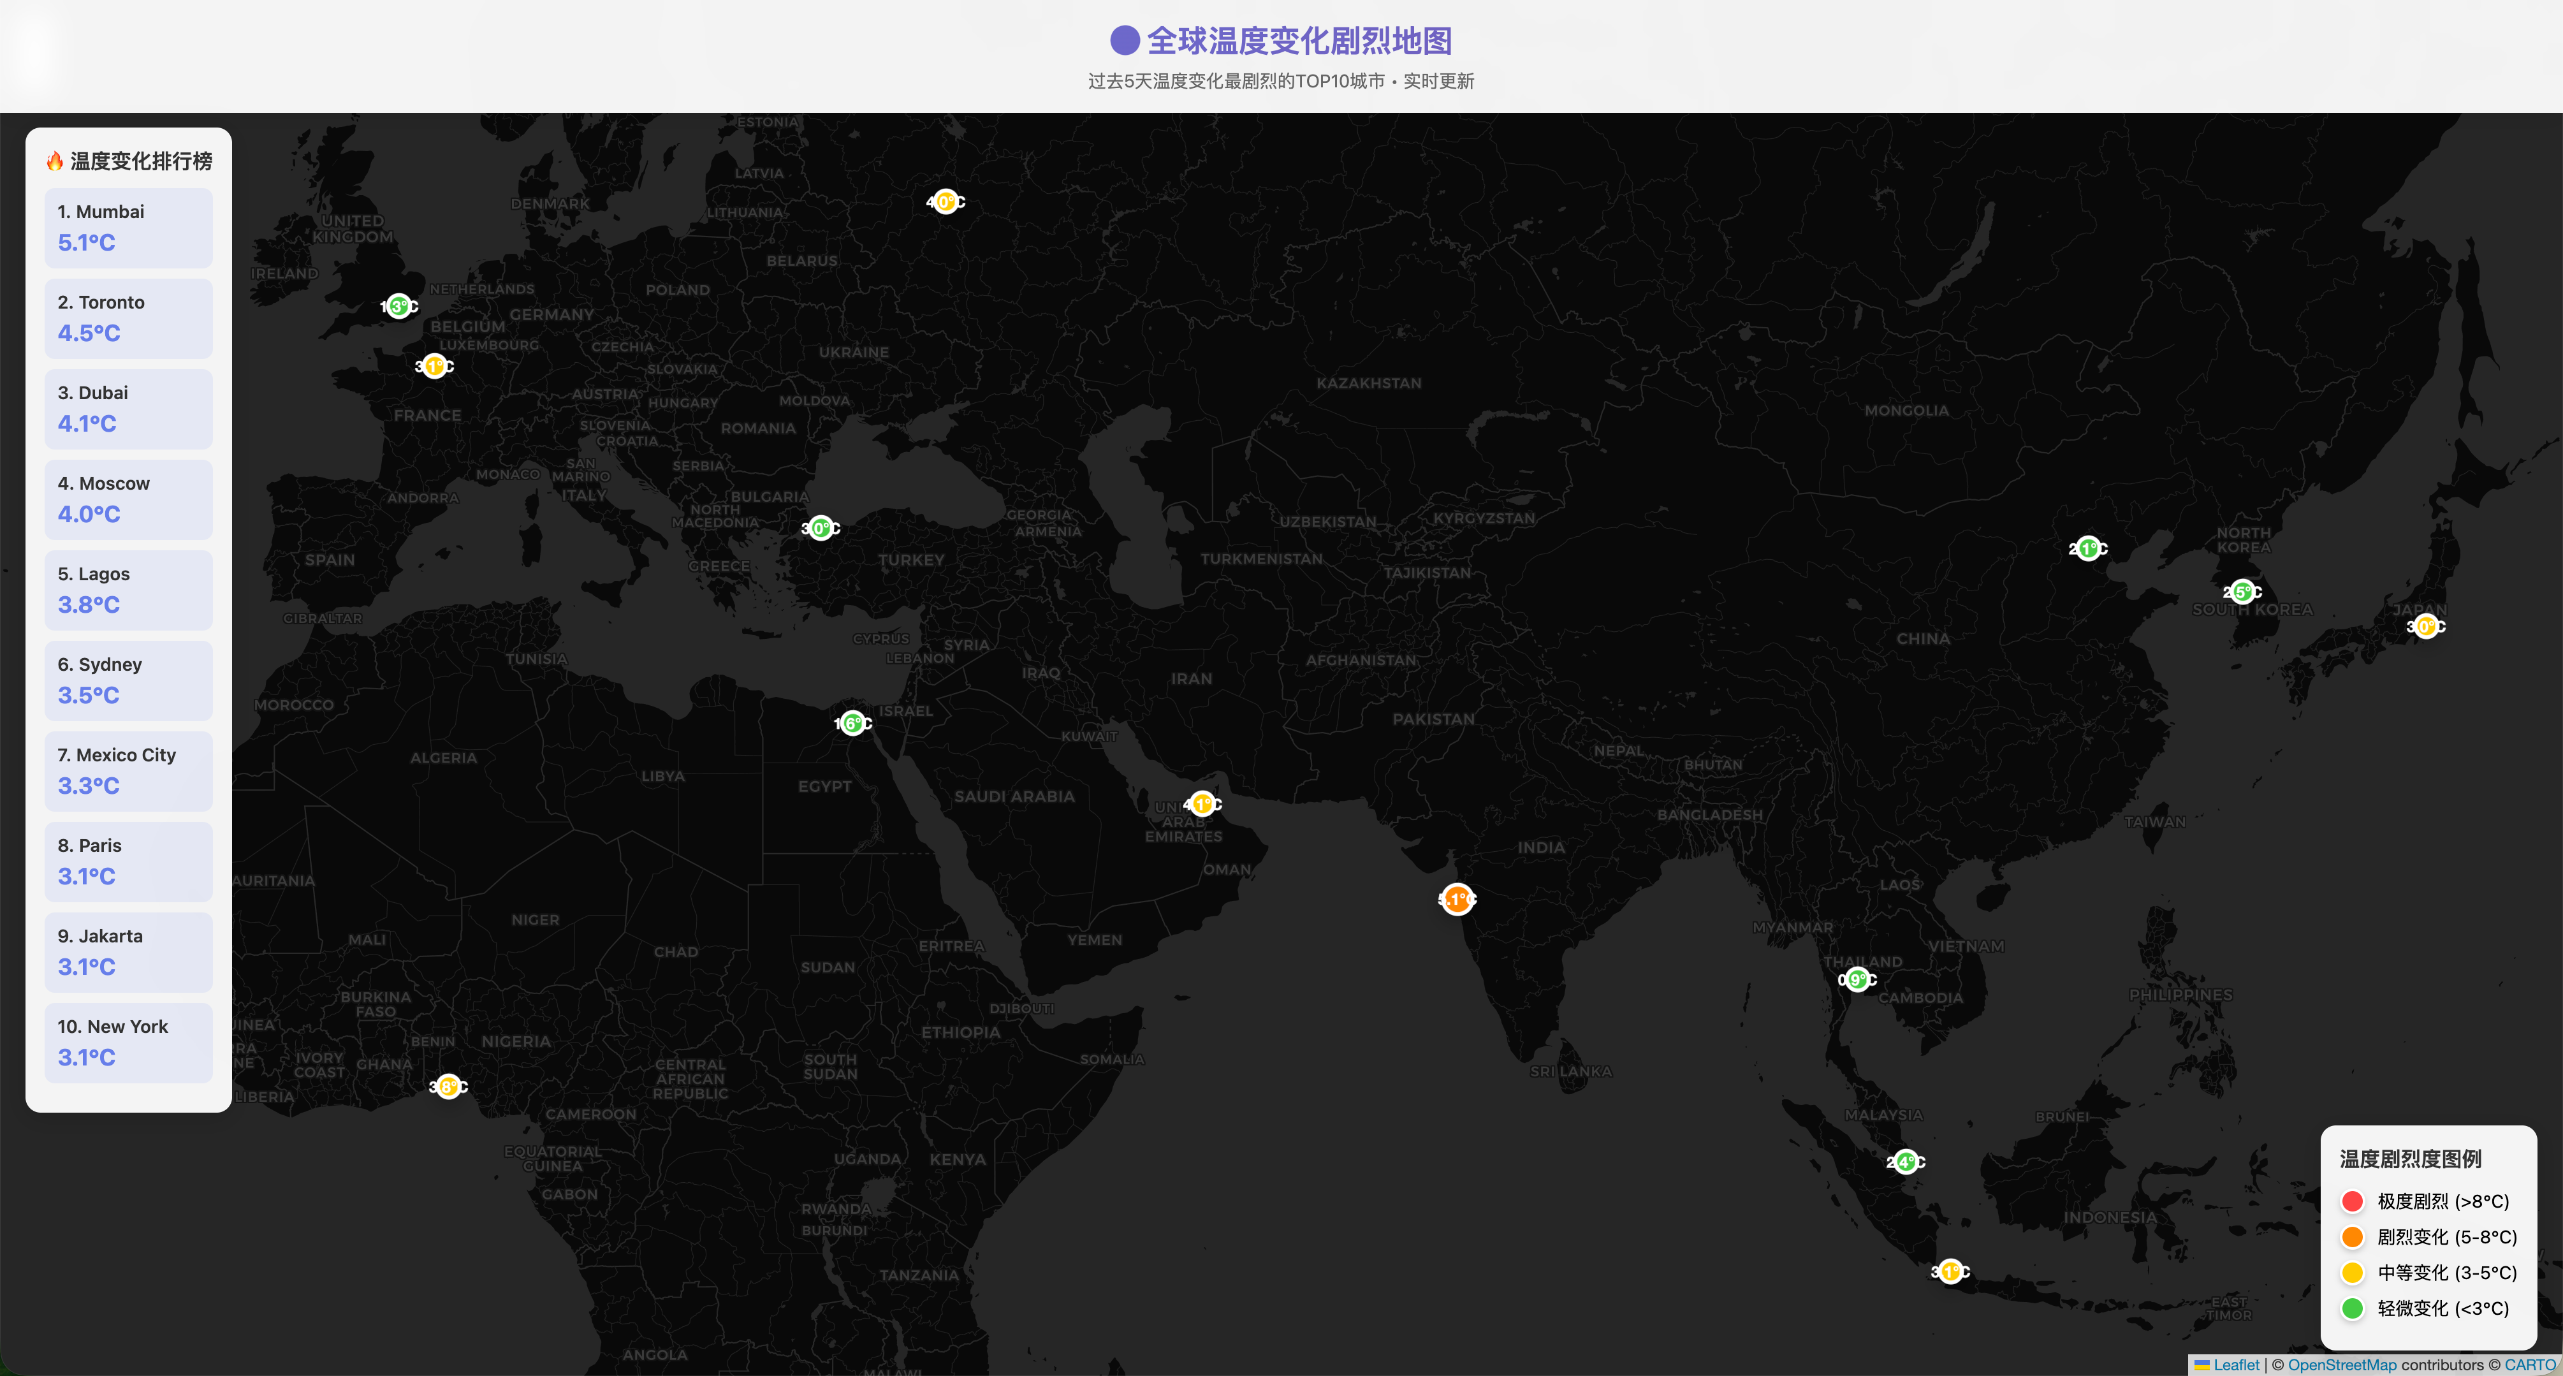Click the red extreme-change legend swatch
This screenshot has width=2563, height=1376.
(x=2352, y=1201)
